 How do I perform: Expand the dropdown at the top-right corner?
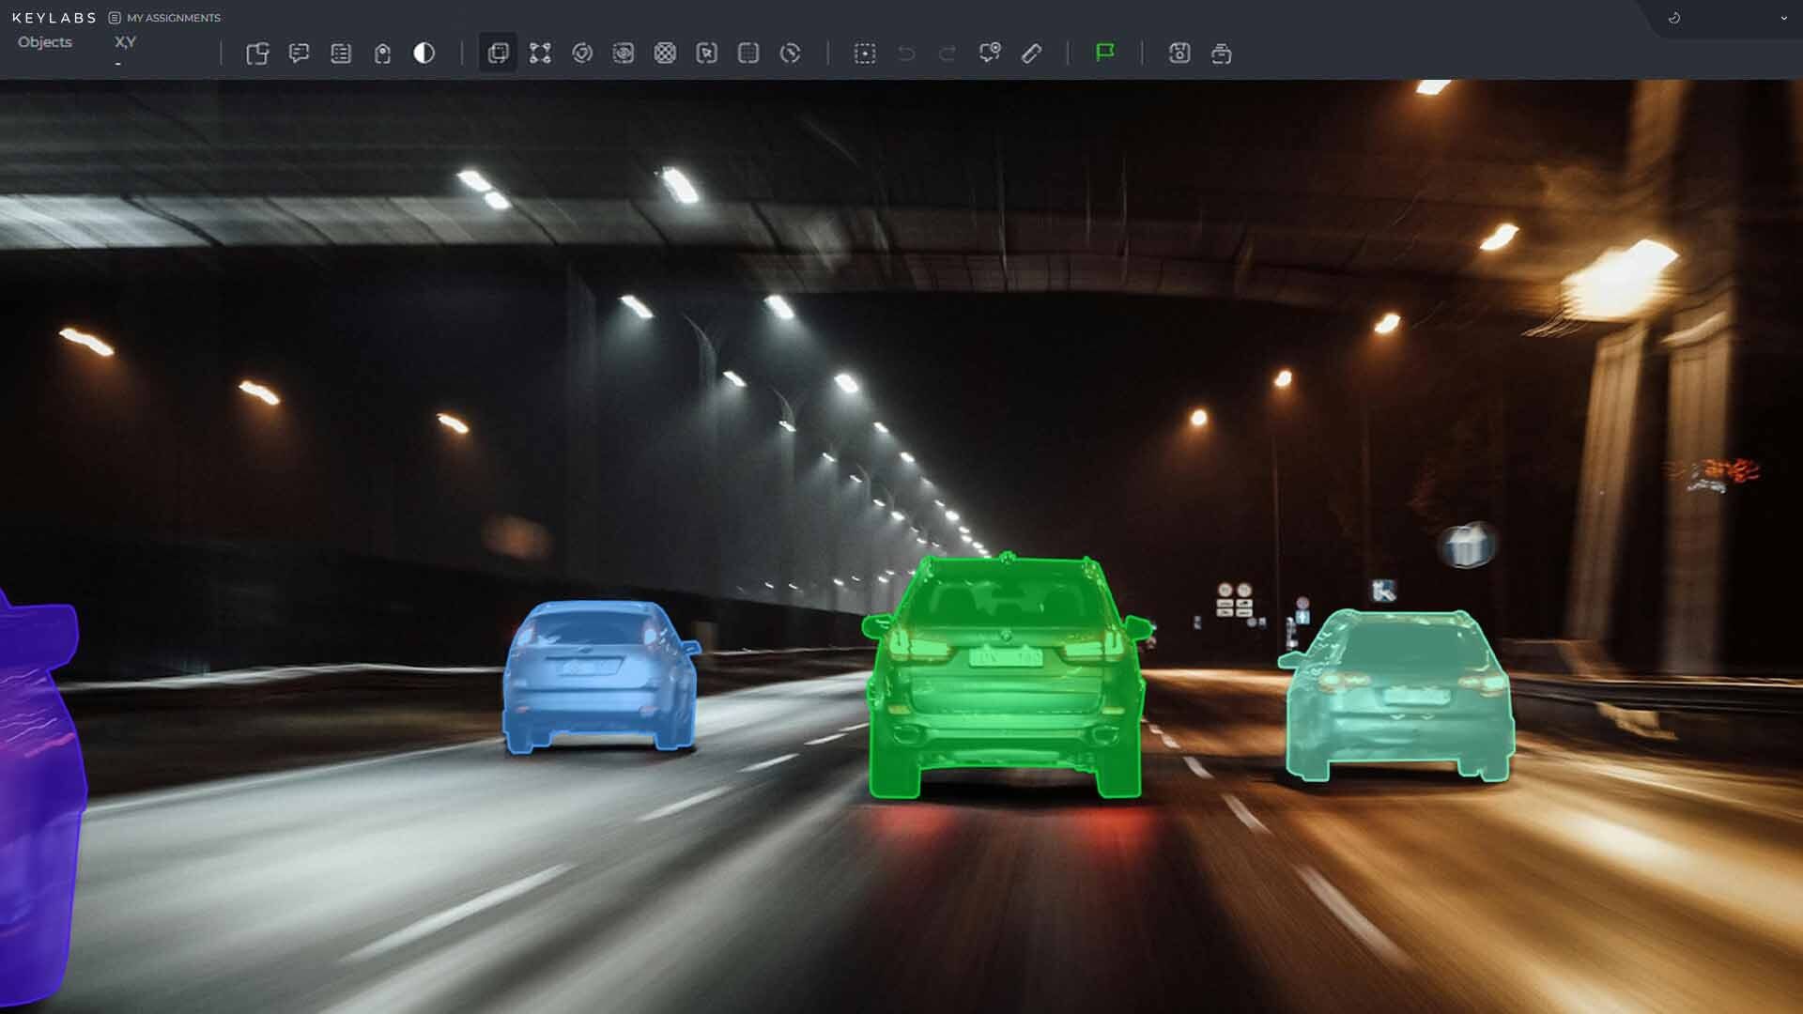point(1784,17)
